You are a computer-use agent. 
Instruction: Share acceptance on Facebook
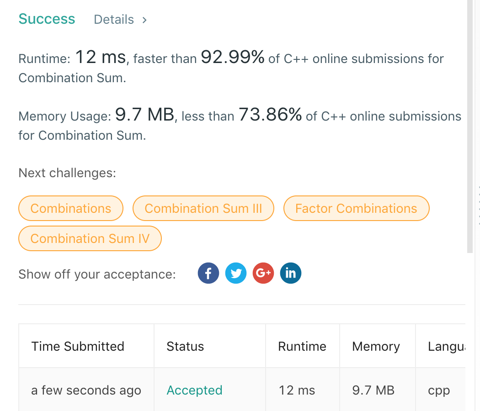(x=208, y=274)
